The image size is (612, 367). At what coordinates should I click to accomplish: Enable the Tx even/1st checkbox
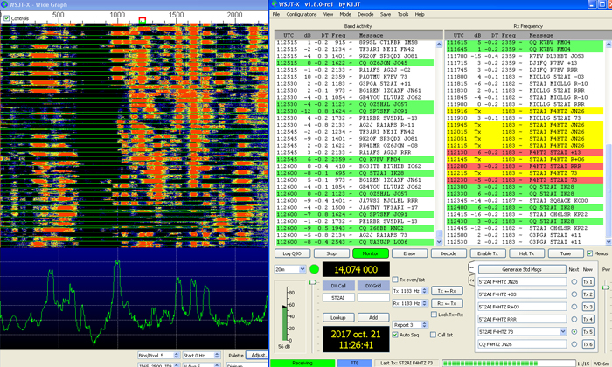click(395, 280)
